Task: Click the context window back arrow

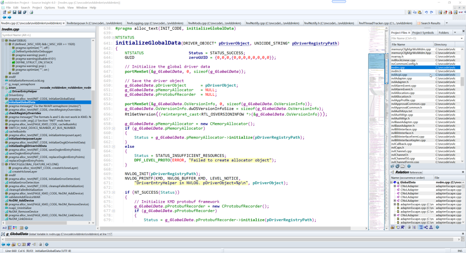Action: pyautogui.click(x=3, y=244)
